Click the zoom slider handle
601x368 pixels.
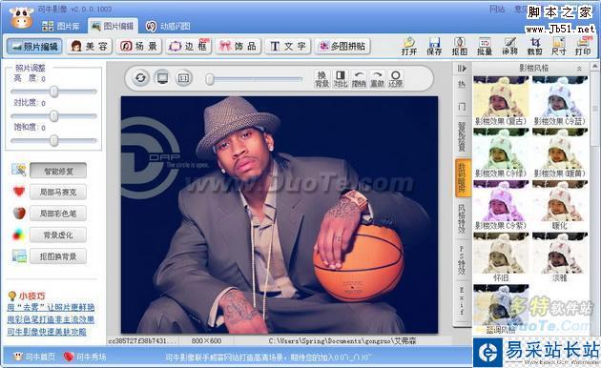coord(210,79)
